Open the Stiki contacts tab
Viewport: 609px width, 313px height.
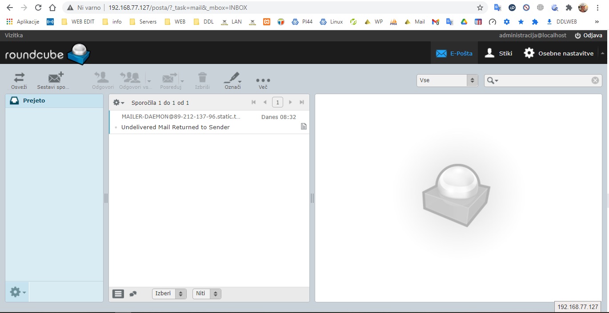pos(498,53)
